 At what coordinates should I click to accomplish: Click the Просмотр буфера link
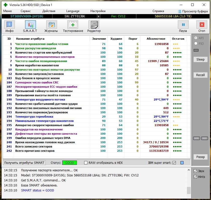[195, 11]
